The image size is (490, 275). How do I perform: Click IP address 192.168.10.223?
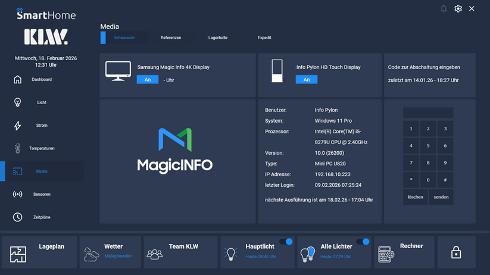pyautogui.click(x=332, y=174)
